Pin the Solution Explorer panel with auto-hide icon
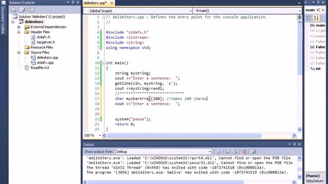The height and width of the screenshot is (184, 328). tap(73, 2)
